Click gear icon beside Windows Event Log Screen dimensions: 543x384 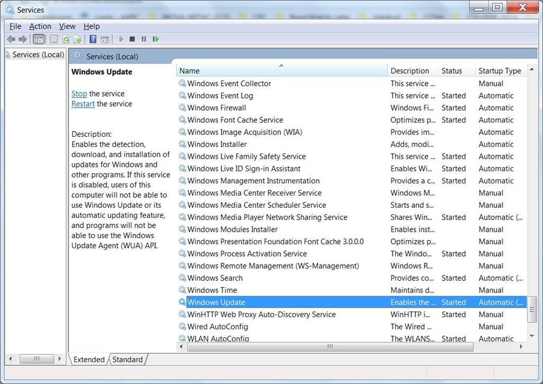(x=182, y=95)
